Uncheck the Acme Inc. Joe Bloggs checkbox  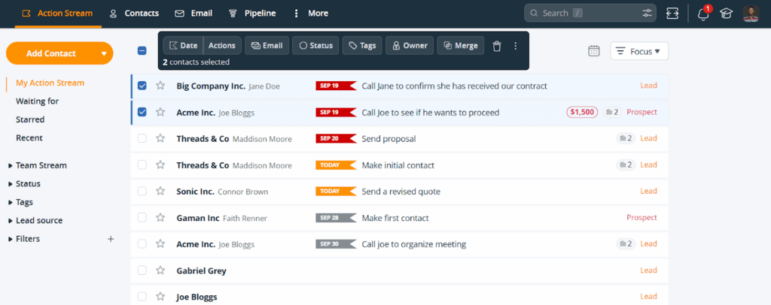142,112
